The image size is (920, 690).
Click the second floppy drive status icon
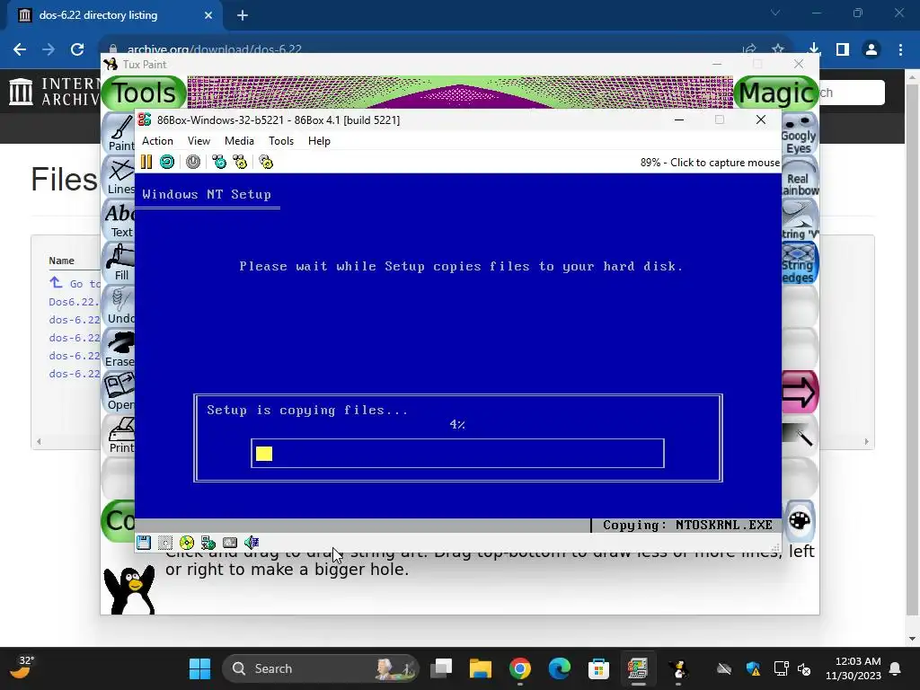pos(165,542)
